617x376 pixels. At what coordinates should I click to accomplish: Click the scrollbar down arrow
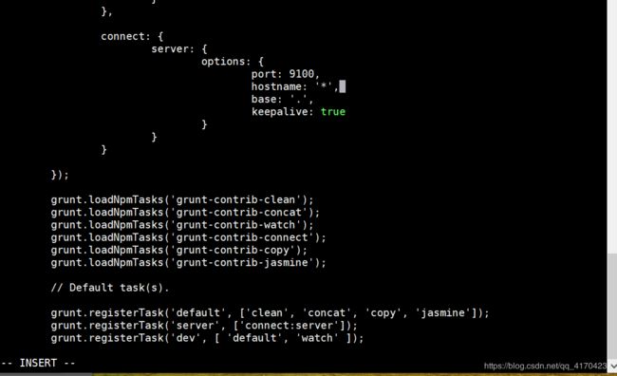612,367
